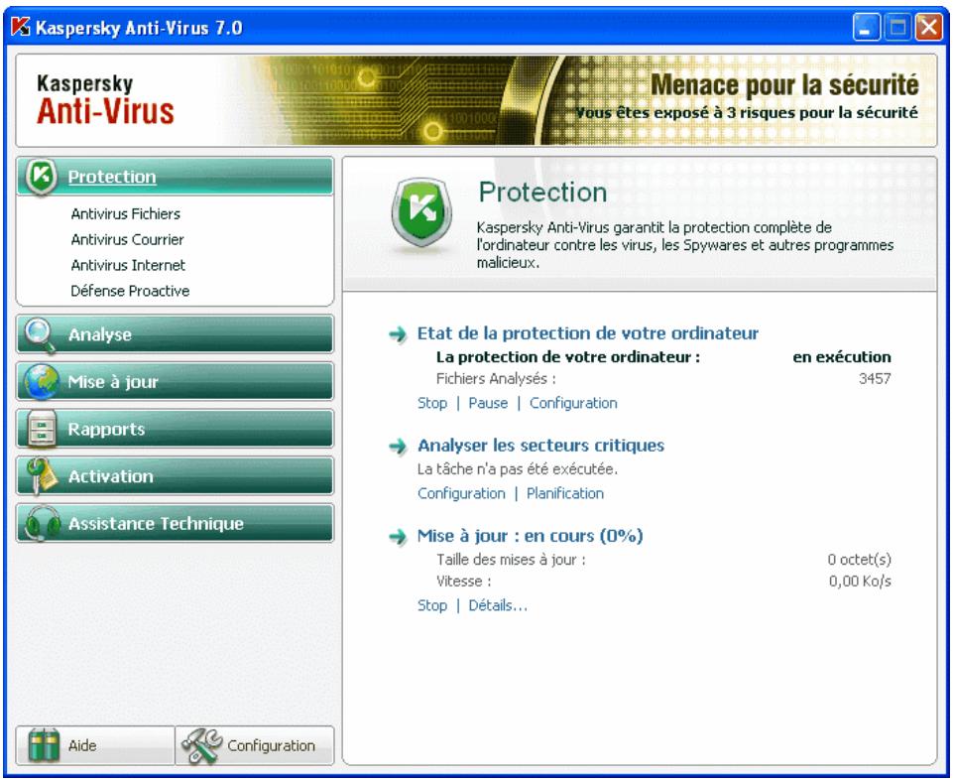
Task: Open the Rapports section
Action: pos(175,429)
